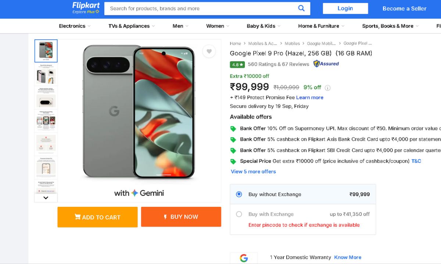Click the price info icon beside 9% off
Screen dimensions: 441x264
[x=327, y=88]
